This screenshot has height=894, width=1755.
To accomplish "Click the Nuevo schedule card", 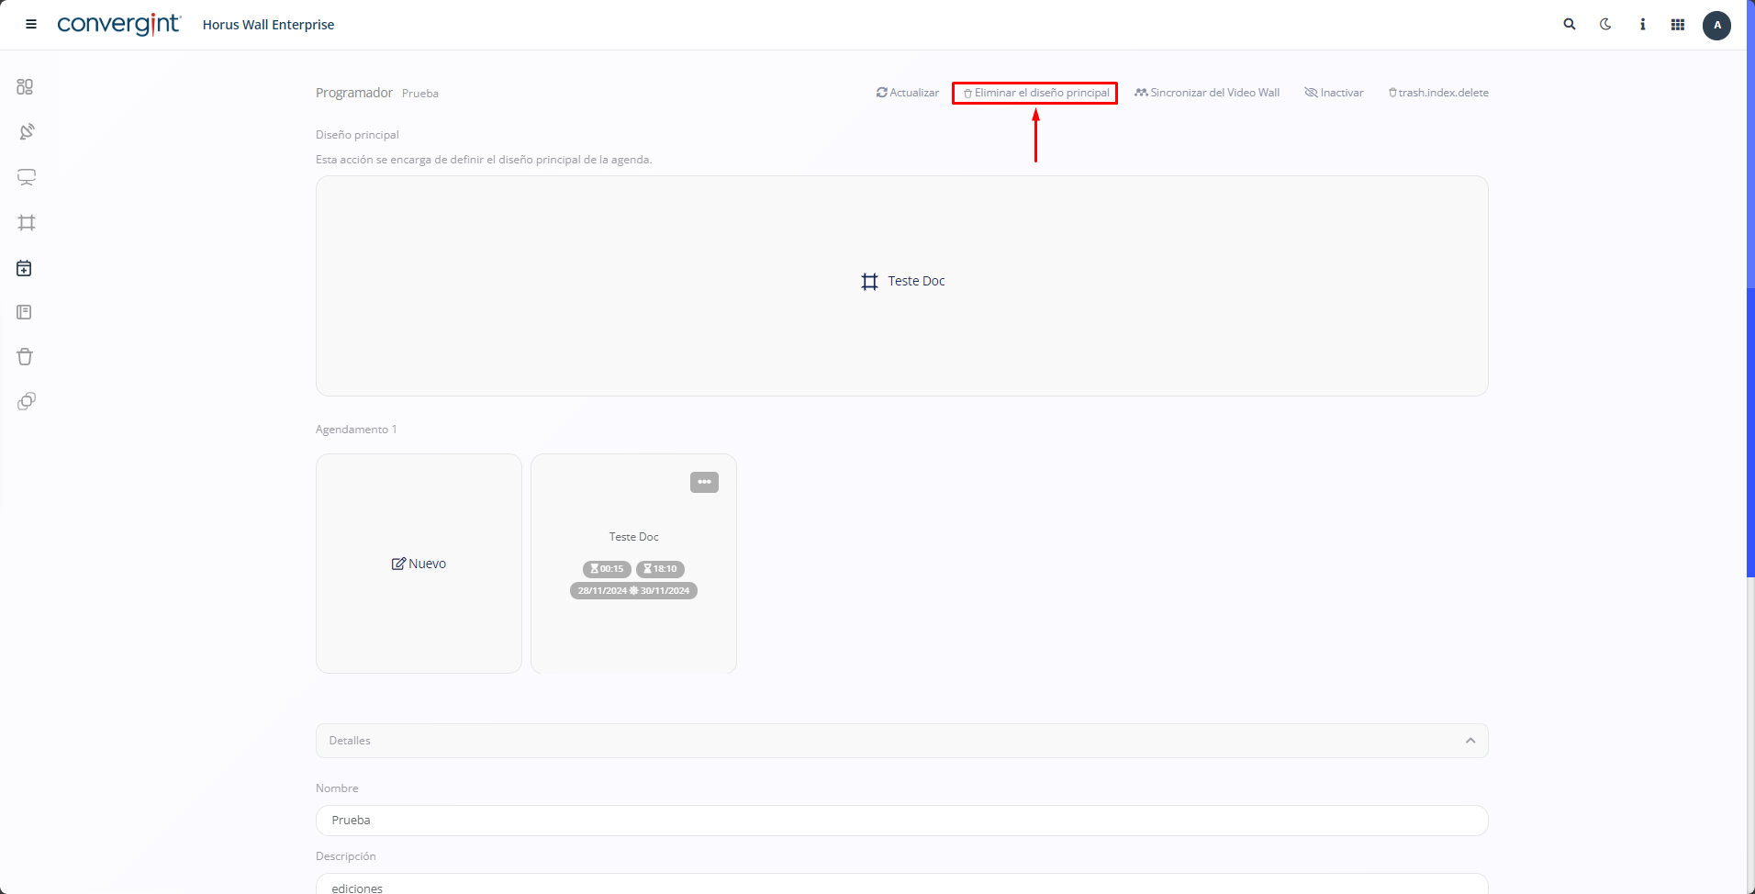I will point(419,564).
